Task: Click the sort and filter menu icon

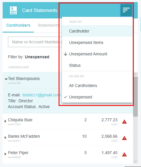Action: tap(126, 10)
